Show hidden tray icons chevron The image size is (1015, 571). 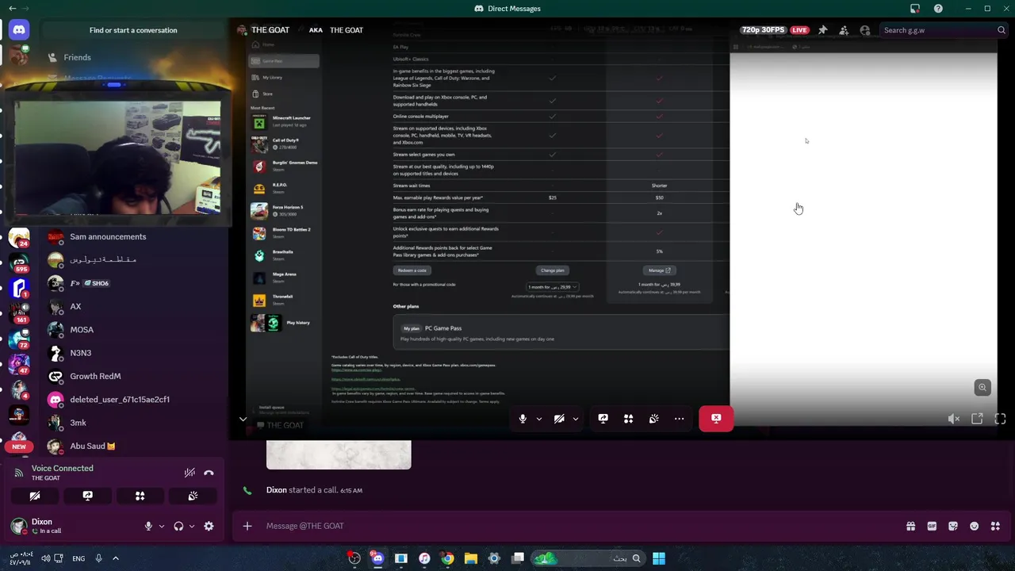tap(115, 558)
